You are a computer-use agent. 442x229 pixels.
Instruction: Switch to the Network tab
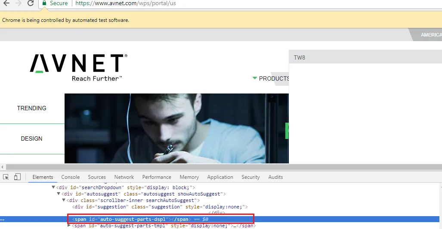coord(124,177)
